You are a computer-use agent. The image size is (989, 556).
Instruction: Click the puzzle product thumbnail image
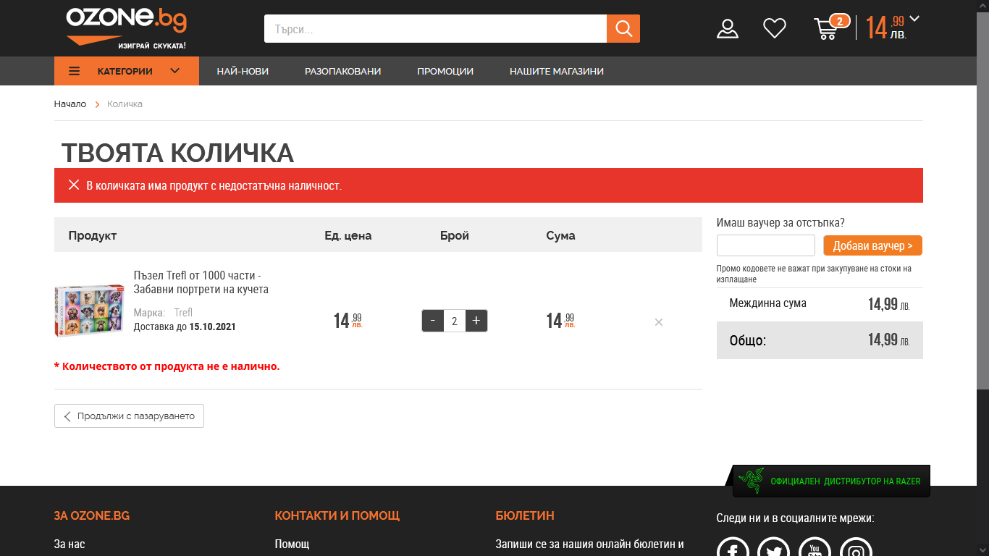(89, 311)
